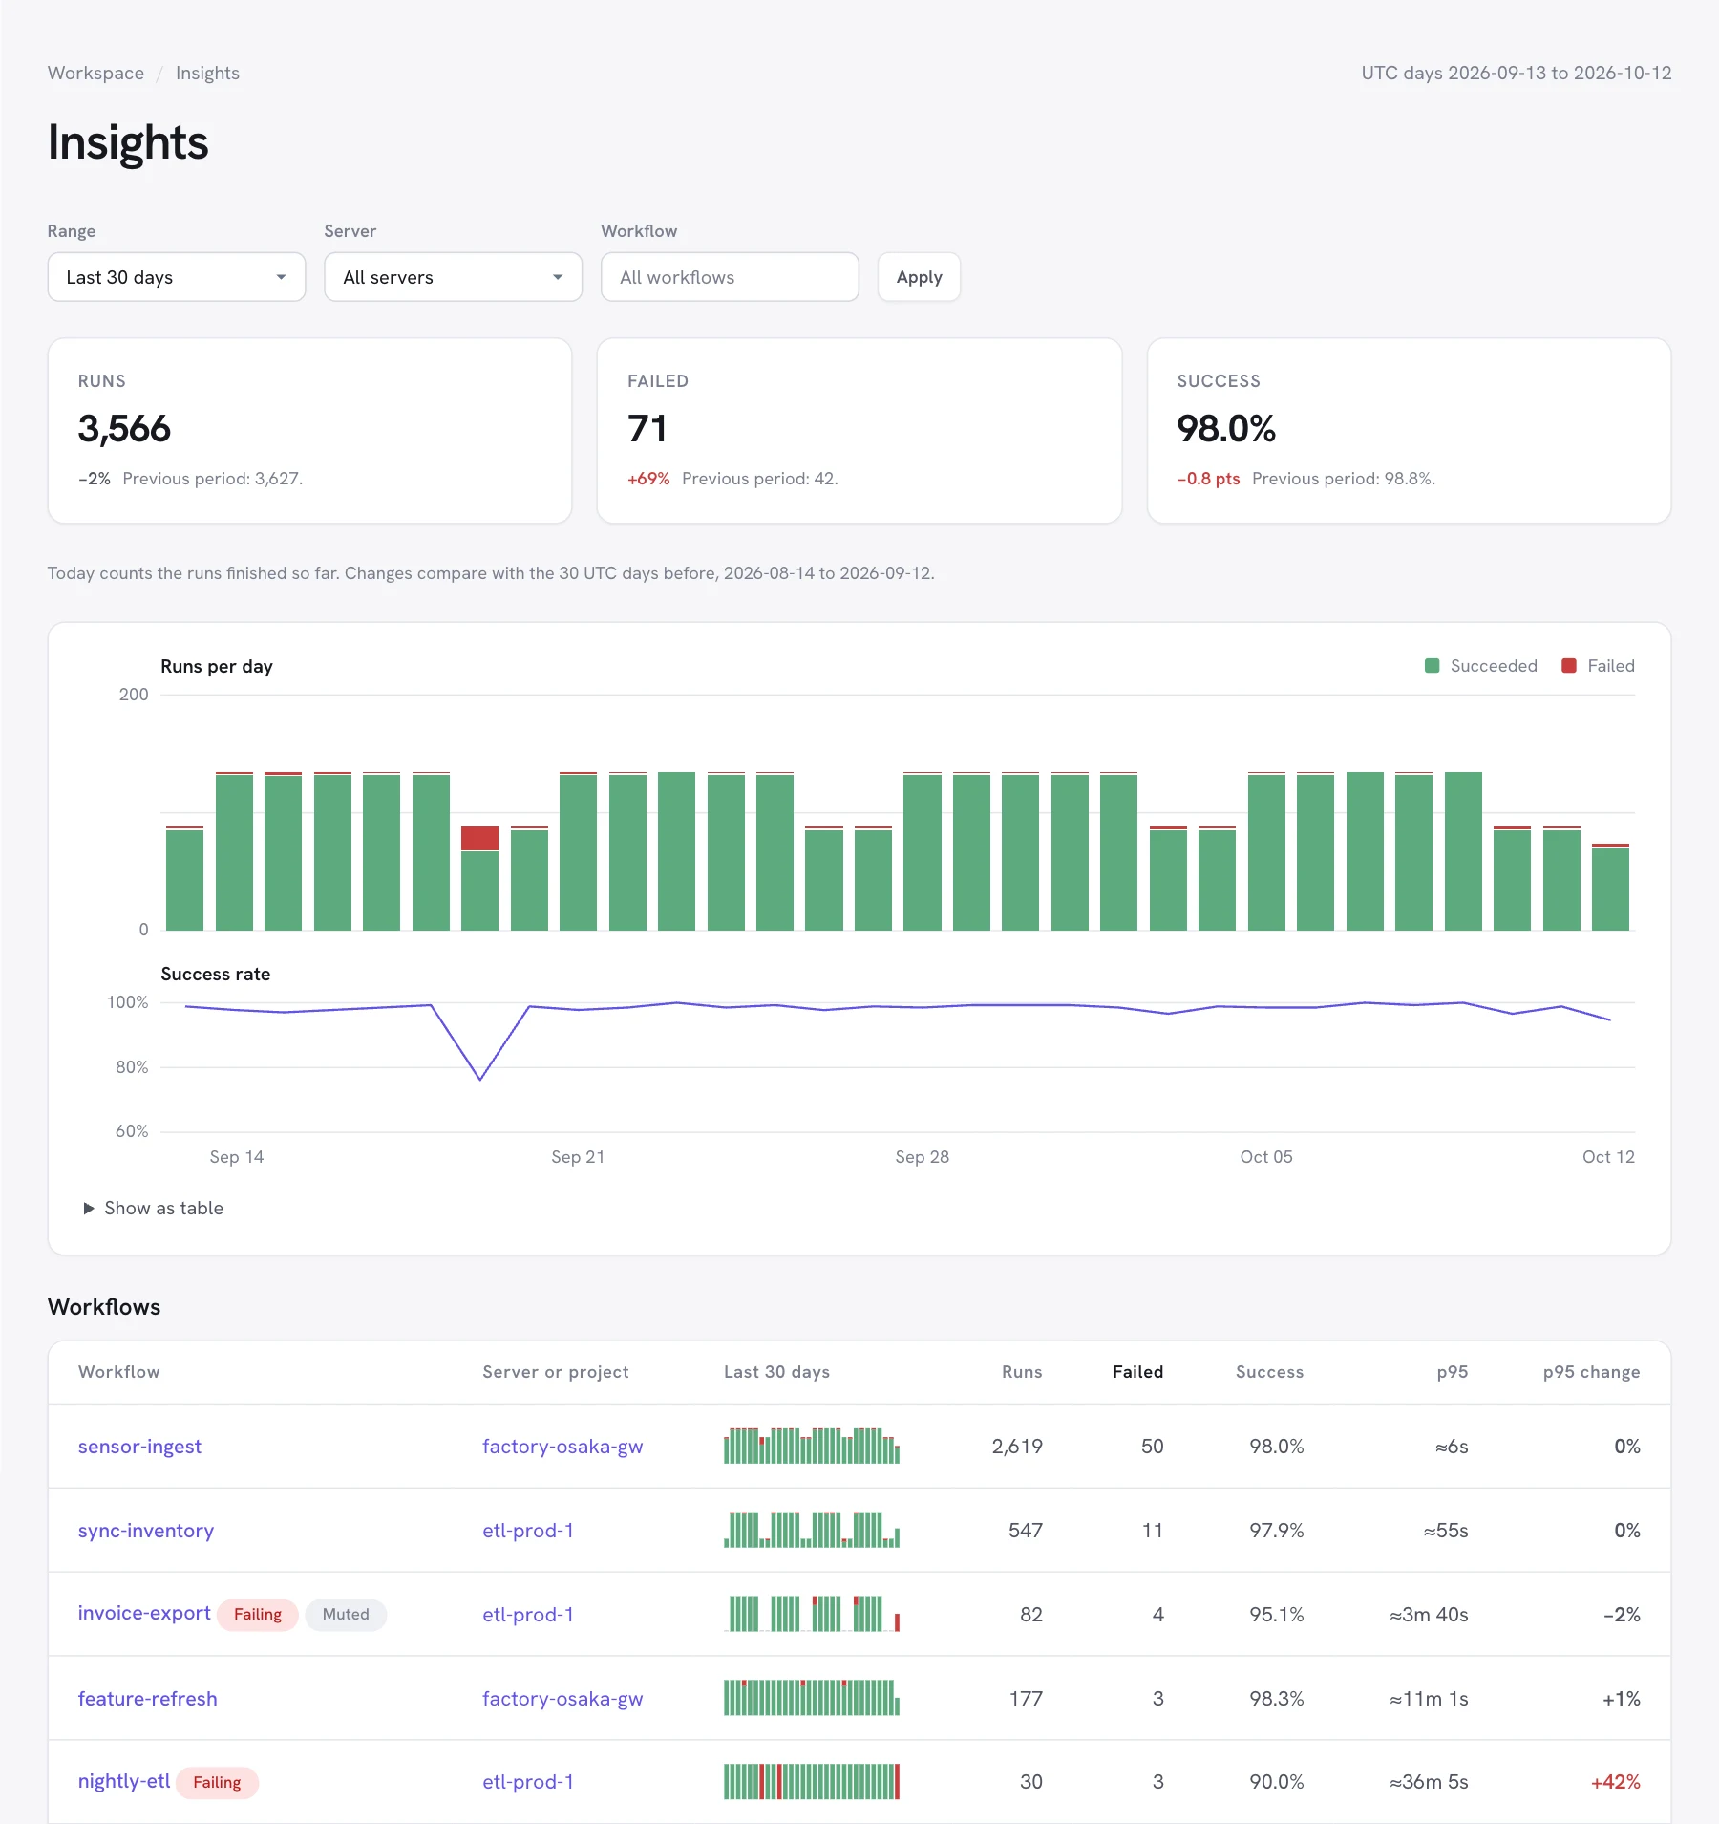Click the sync-inventory 30-day sparkline
Screen dimensions: 1719x1824
(812, 1531)
